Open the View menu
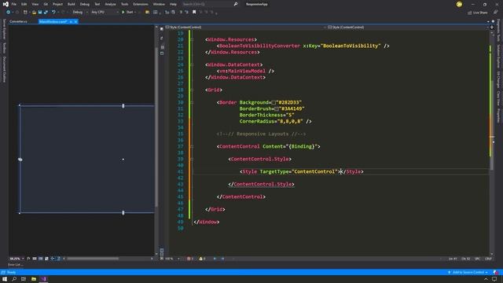The image size is (503, 283). point(35,4)
